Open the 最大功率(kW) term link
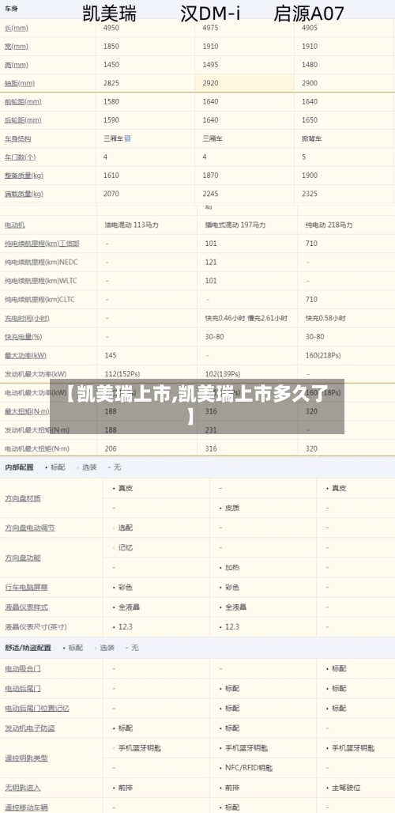 [25, 355]
